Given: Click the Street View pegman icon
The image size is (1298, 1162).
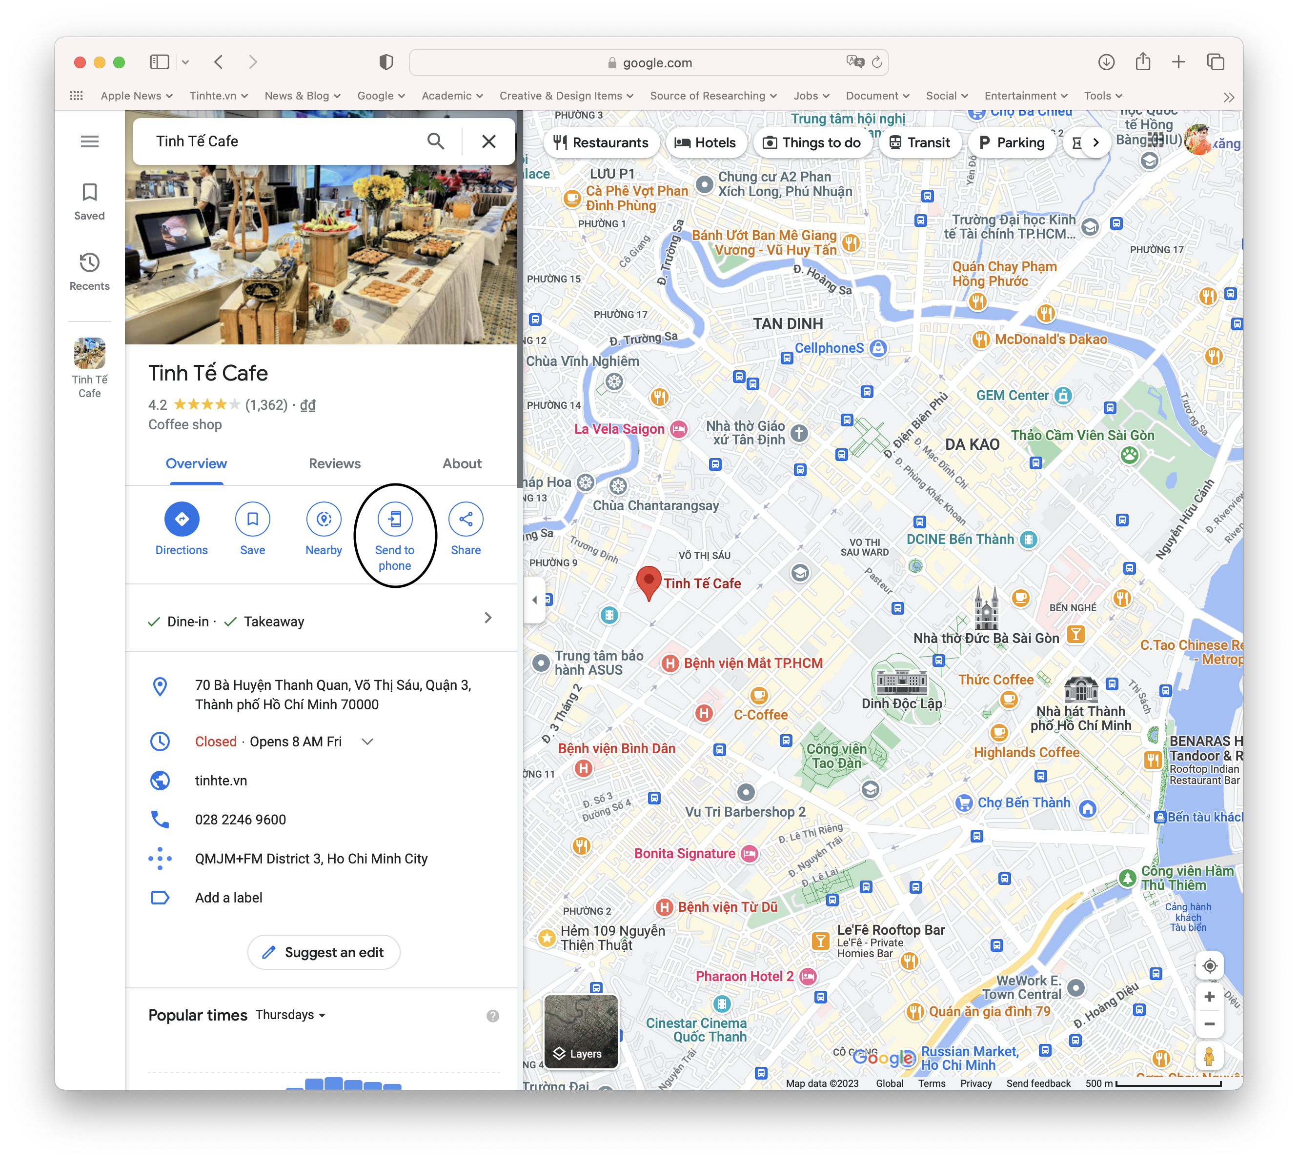Looking at the screenshot, I should (1209, 1056).
